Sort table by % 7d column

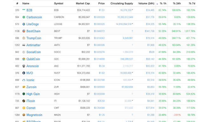[192, 3]
